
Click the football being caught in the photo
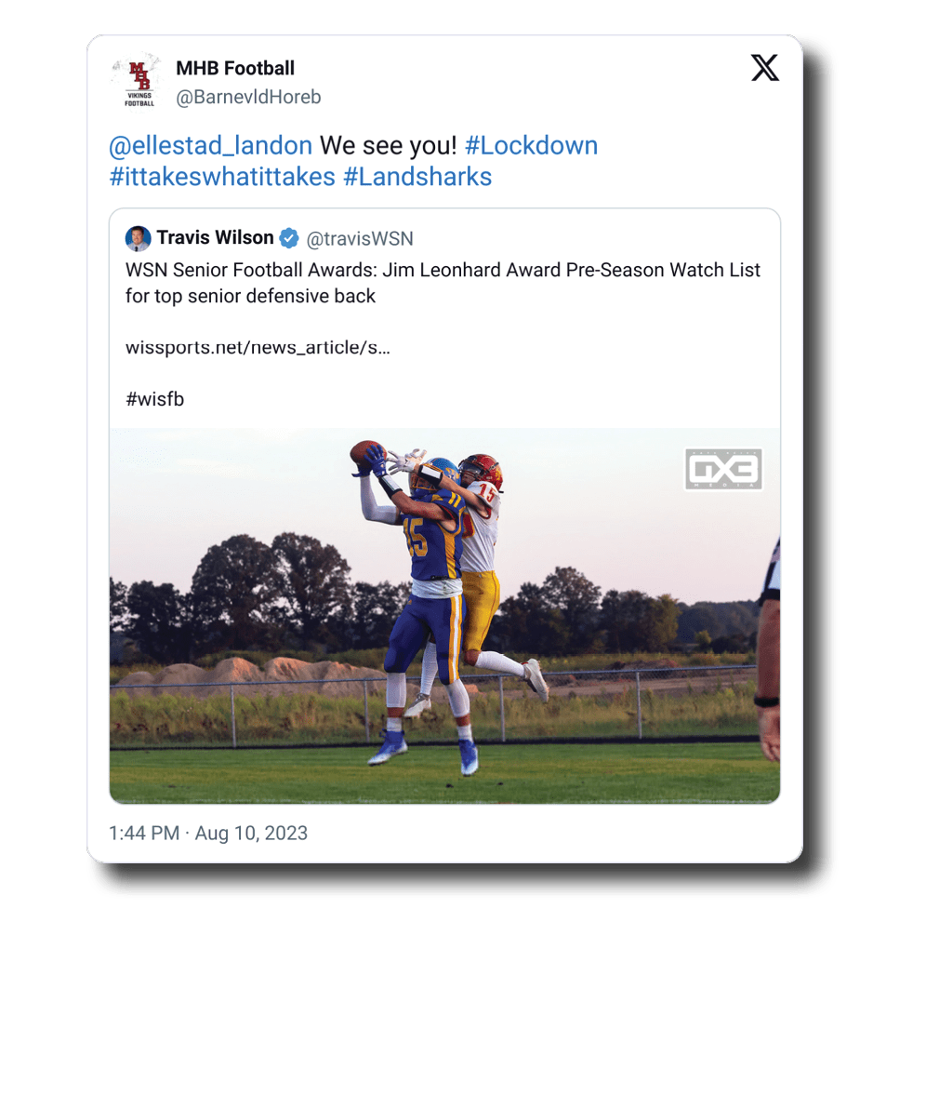[367, 451]
